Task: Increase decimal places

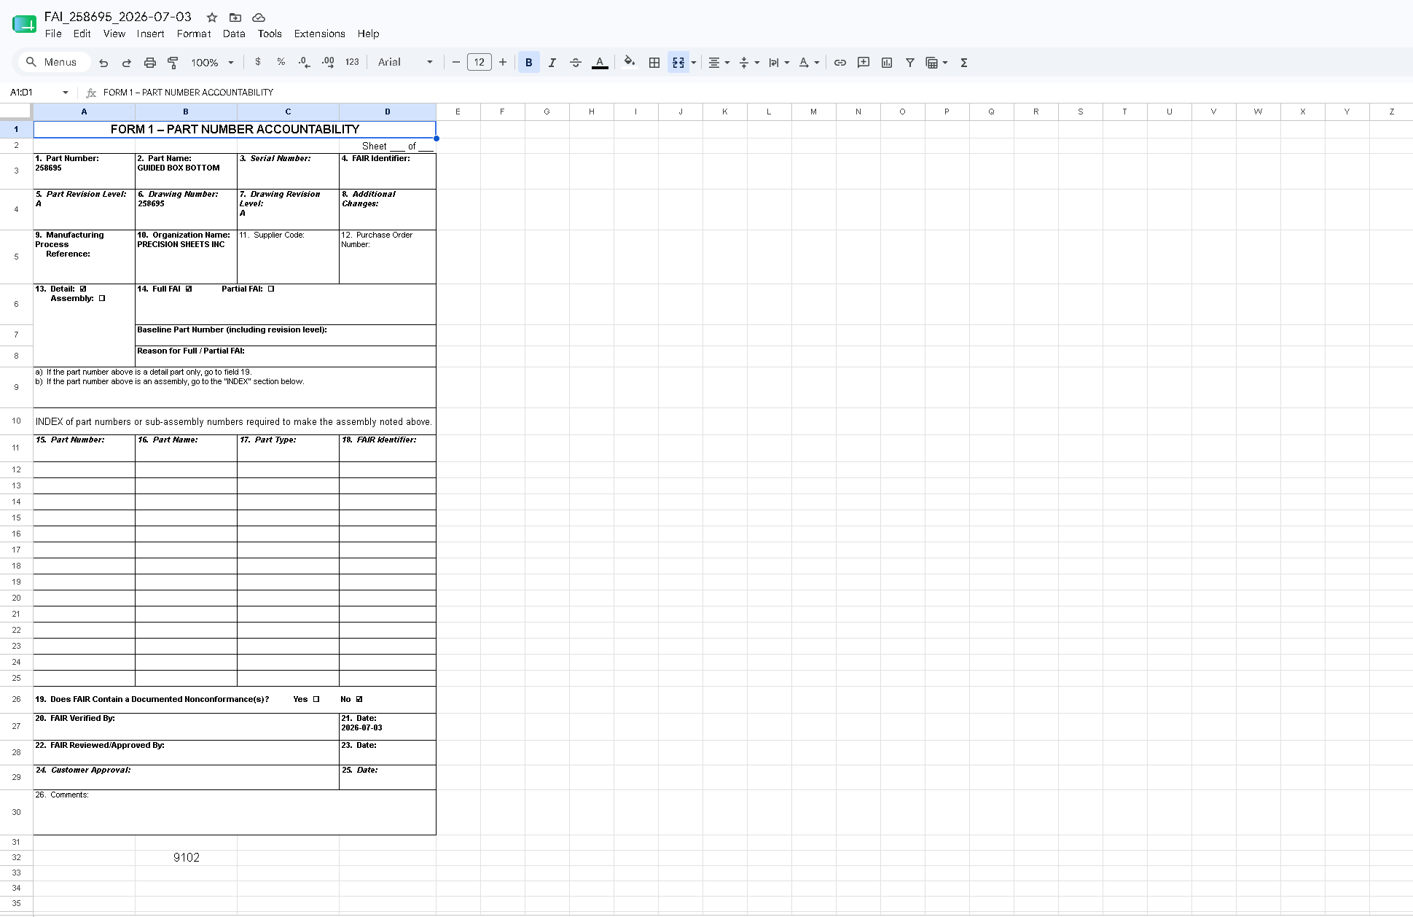Action: tap(329, 62)
